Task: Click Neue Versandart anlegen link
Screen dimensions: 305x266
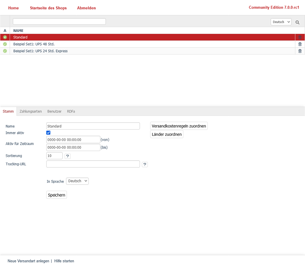Action: tap(28, 261)
